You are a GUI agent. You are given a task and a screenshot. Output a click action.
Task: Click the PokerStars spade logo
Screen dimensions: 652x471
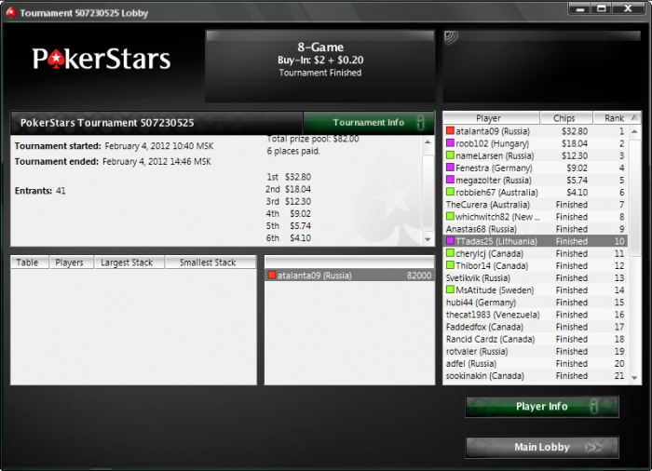pyautogui.click(x=56, y=60)
